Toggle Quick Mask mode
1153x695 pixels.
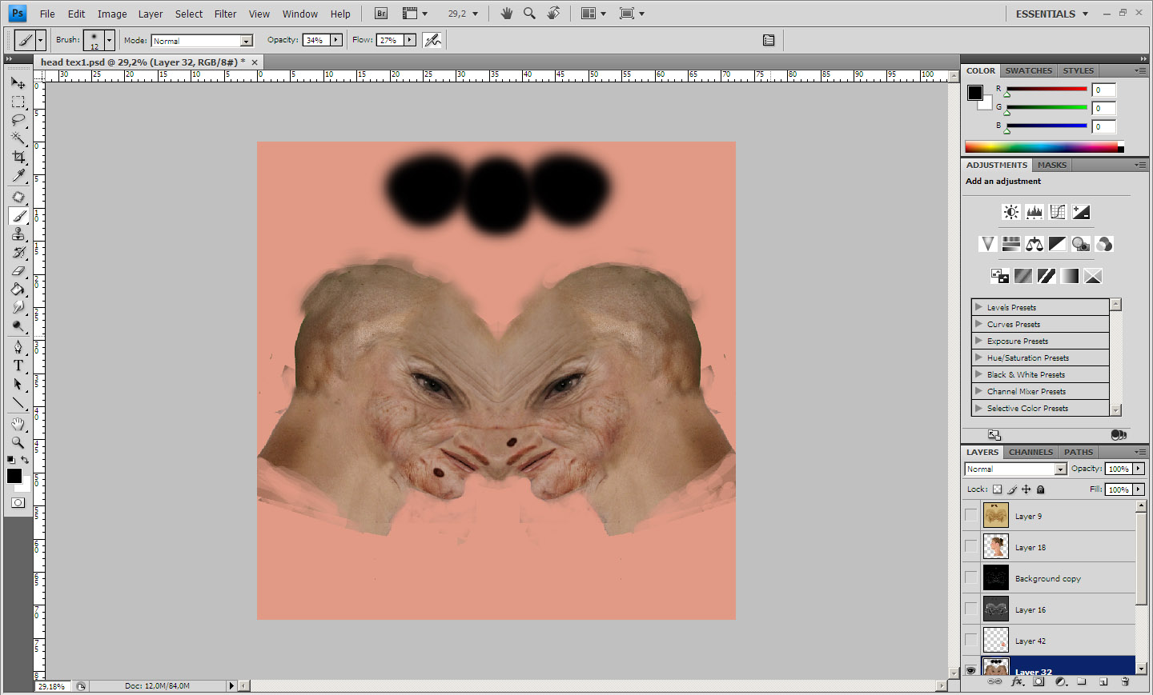point(18,502)
